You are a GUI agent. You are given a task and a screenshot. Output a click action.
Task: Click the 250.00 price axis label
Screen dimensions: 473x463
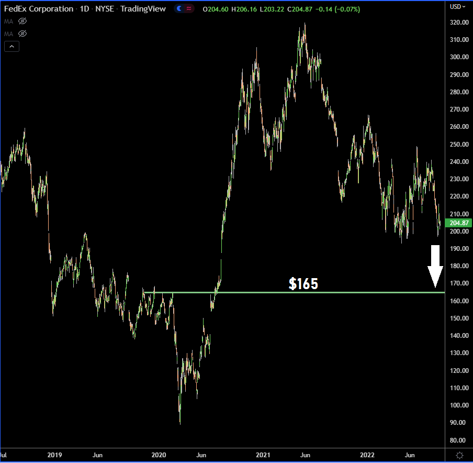459,145
